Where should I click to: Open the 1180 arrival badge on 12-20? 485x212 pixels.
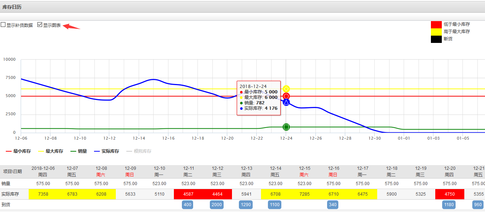coord(449,205)
